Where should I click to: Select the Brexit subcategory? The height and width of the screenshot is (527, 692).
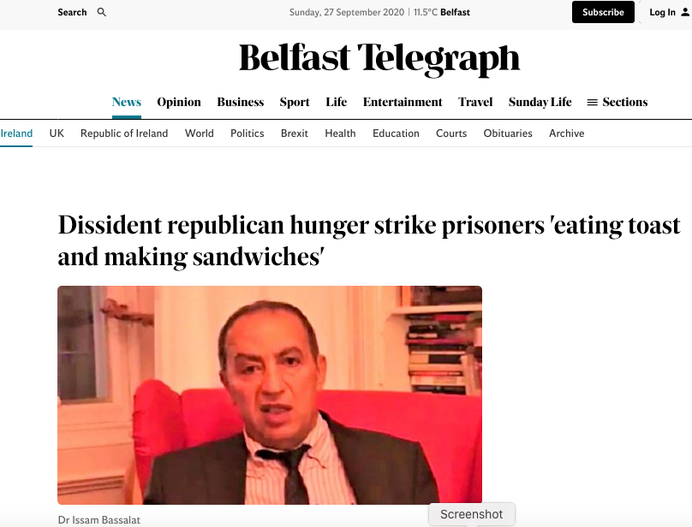295,133
